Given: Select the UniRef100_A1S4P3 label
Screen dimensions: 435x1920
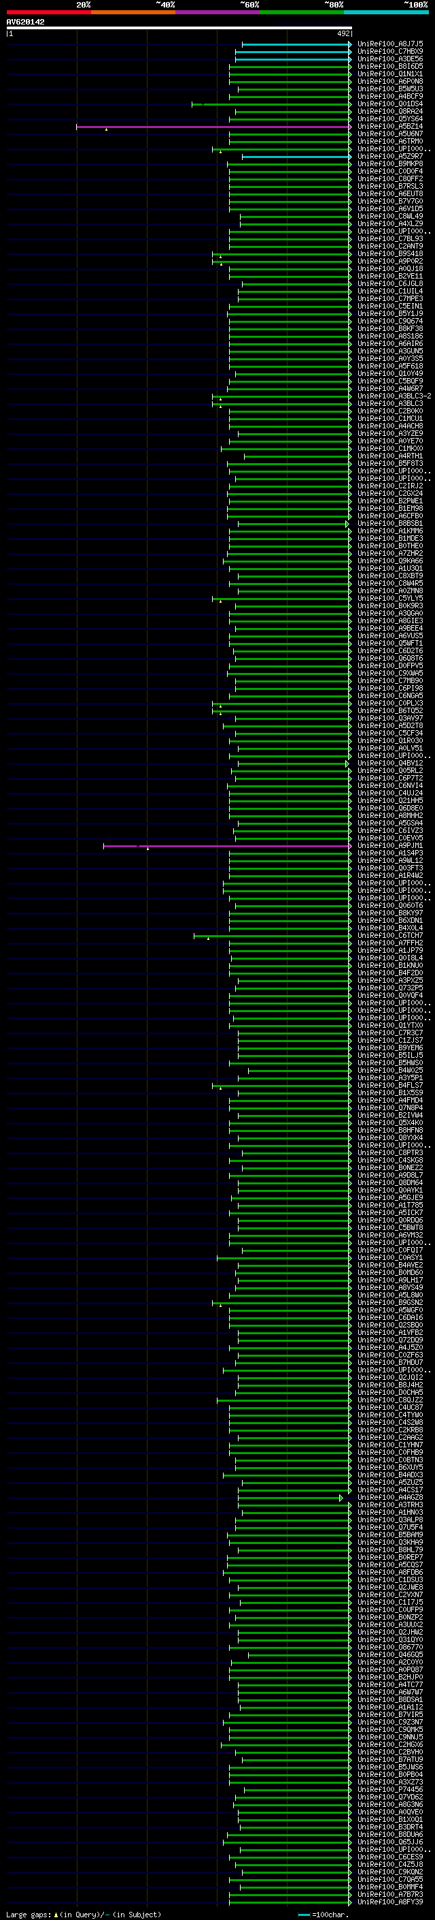Looking at the screenshot, I should point(390,853).
